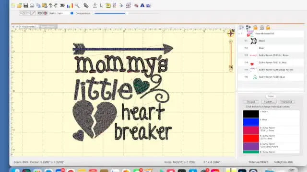Click the rose color swatch

tap(251, 130)
